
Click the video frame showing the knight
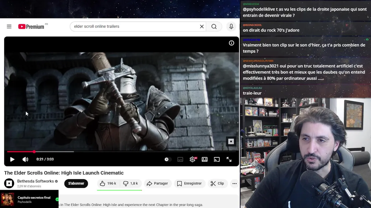tap(121, 101)
